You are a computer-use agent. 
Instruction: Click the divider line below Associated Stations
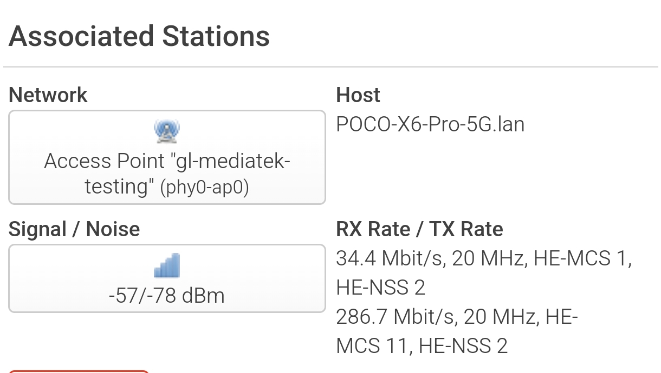(x=330, y=67)
